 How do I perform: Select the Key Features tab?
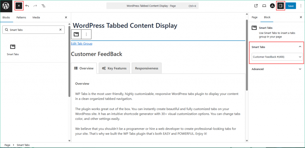tap(114, 68)
